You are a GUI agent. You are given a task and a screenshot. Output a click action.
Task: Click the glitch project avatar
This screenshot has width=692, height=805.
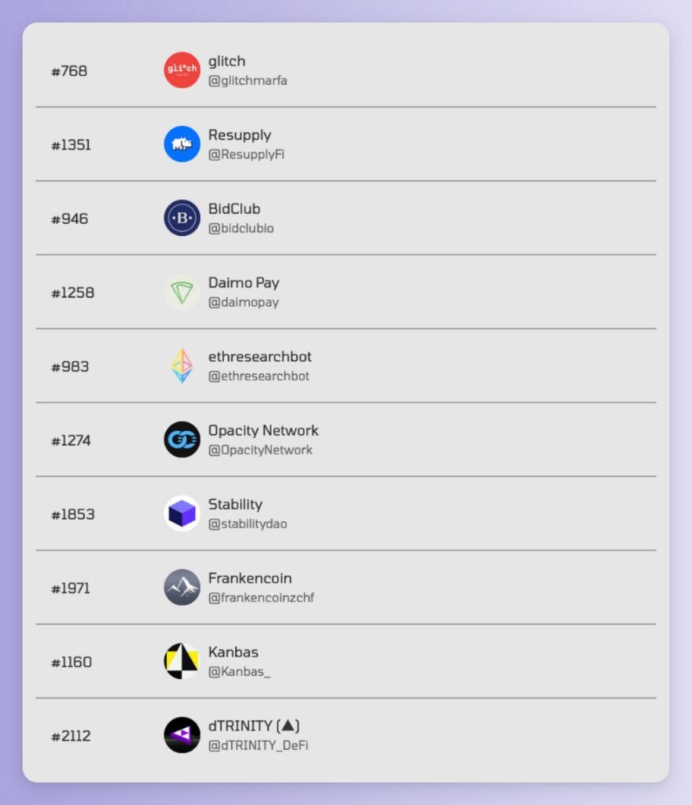[181, 70]
